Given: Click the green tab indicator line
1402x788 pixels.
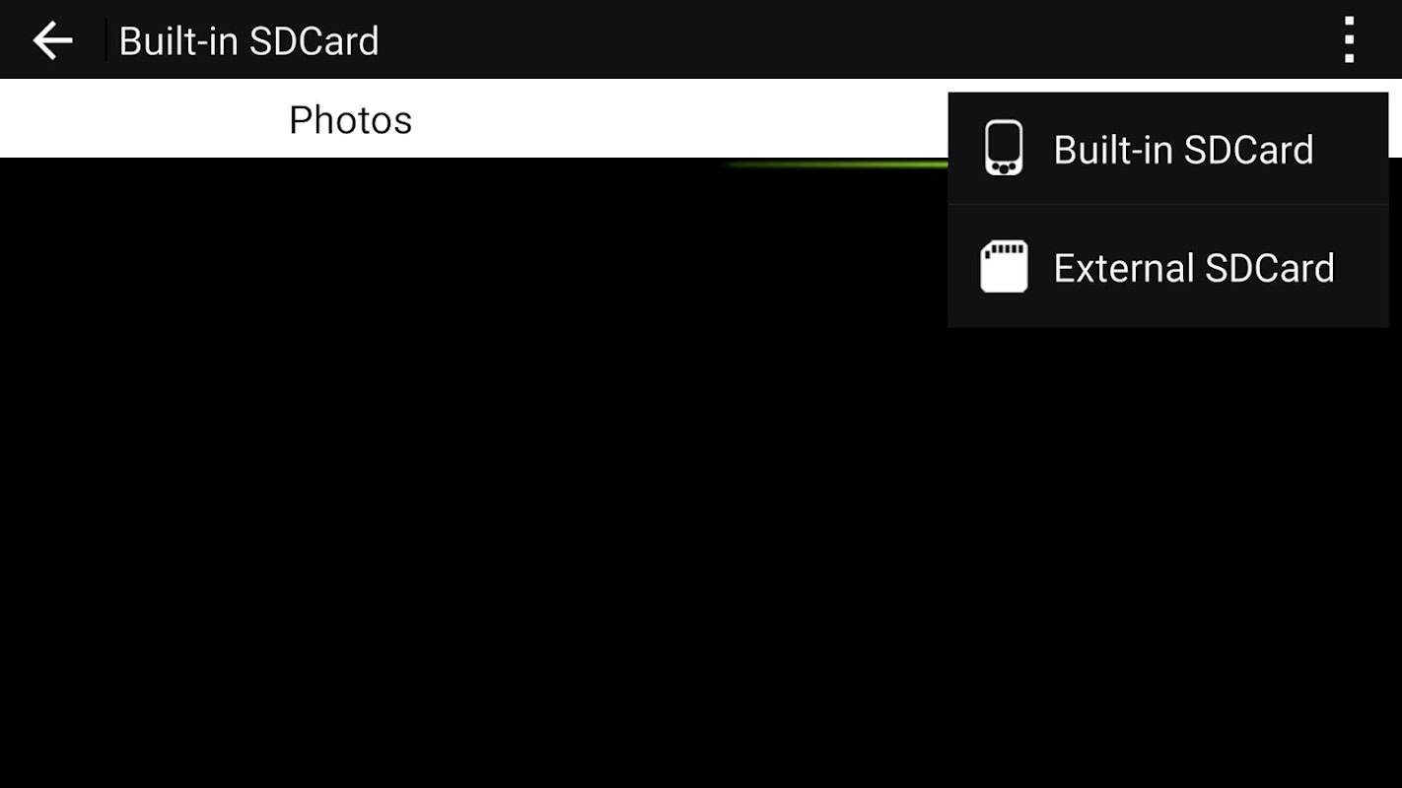Looking at the screenshot, I should click(x=834, y=164).
